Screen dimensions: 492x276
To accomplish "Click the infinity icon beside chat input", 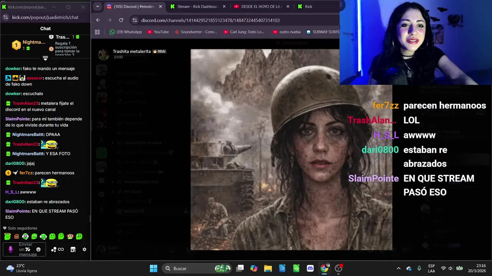I will click(61, 250).
